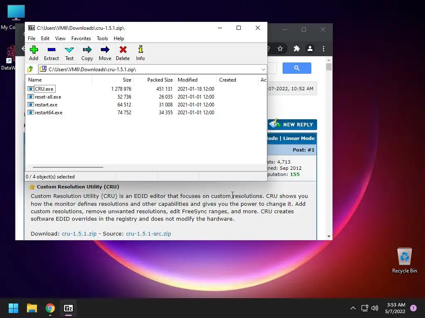Click the network tray icon
The width and height of the screenshot is (425, 318).
click(x=364, y=308)
